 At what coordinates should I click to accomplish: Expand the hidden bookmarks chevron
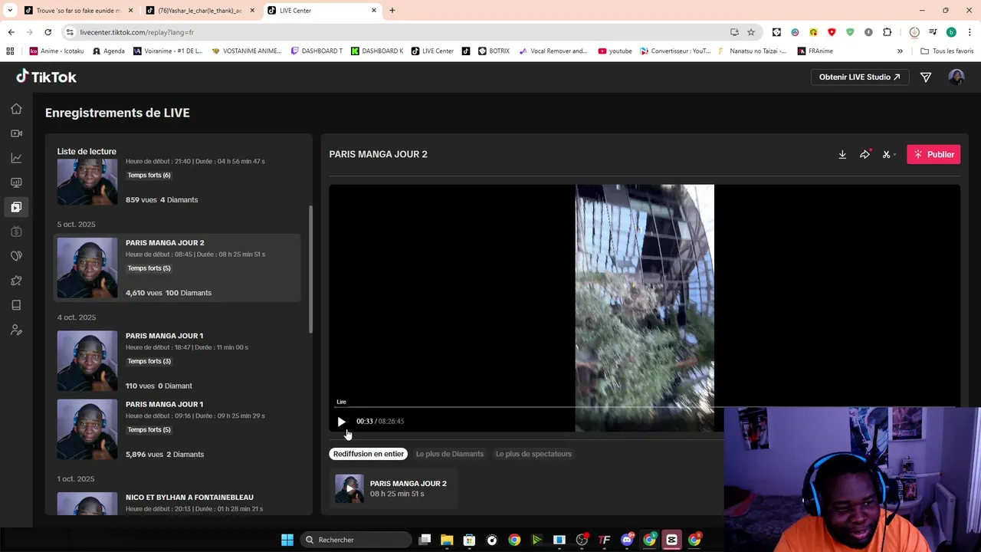coord(900,51)
